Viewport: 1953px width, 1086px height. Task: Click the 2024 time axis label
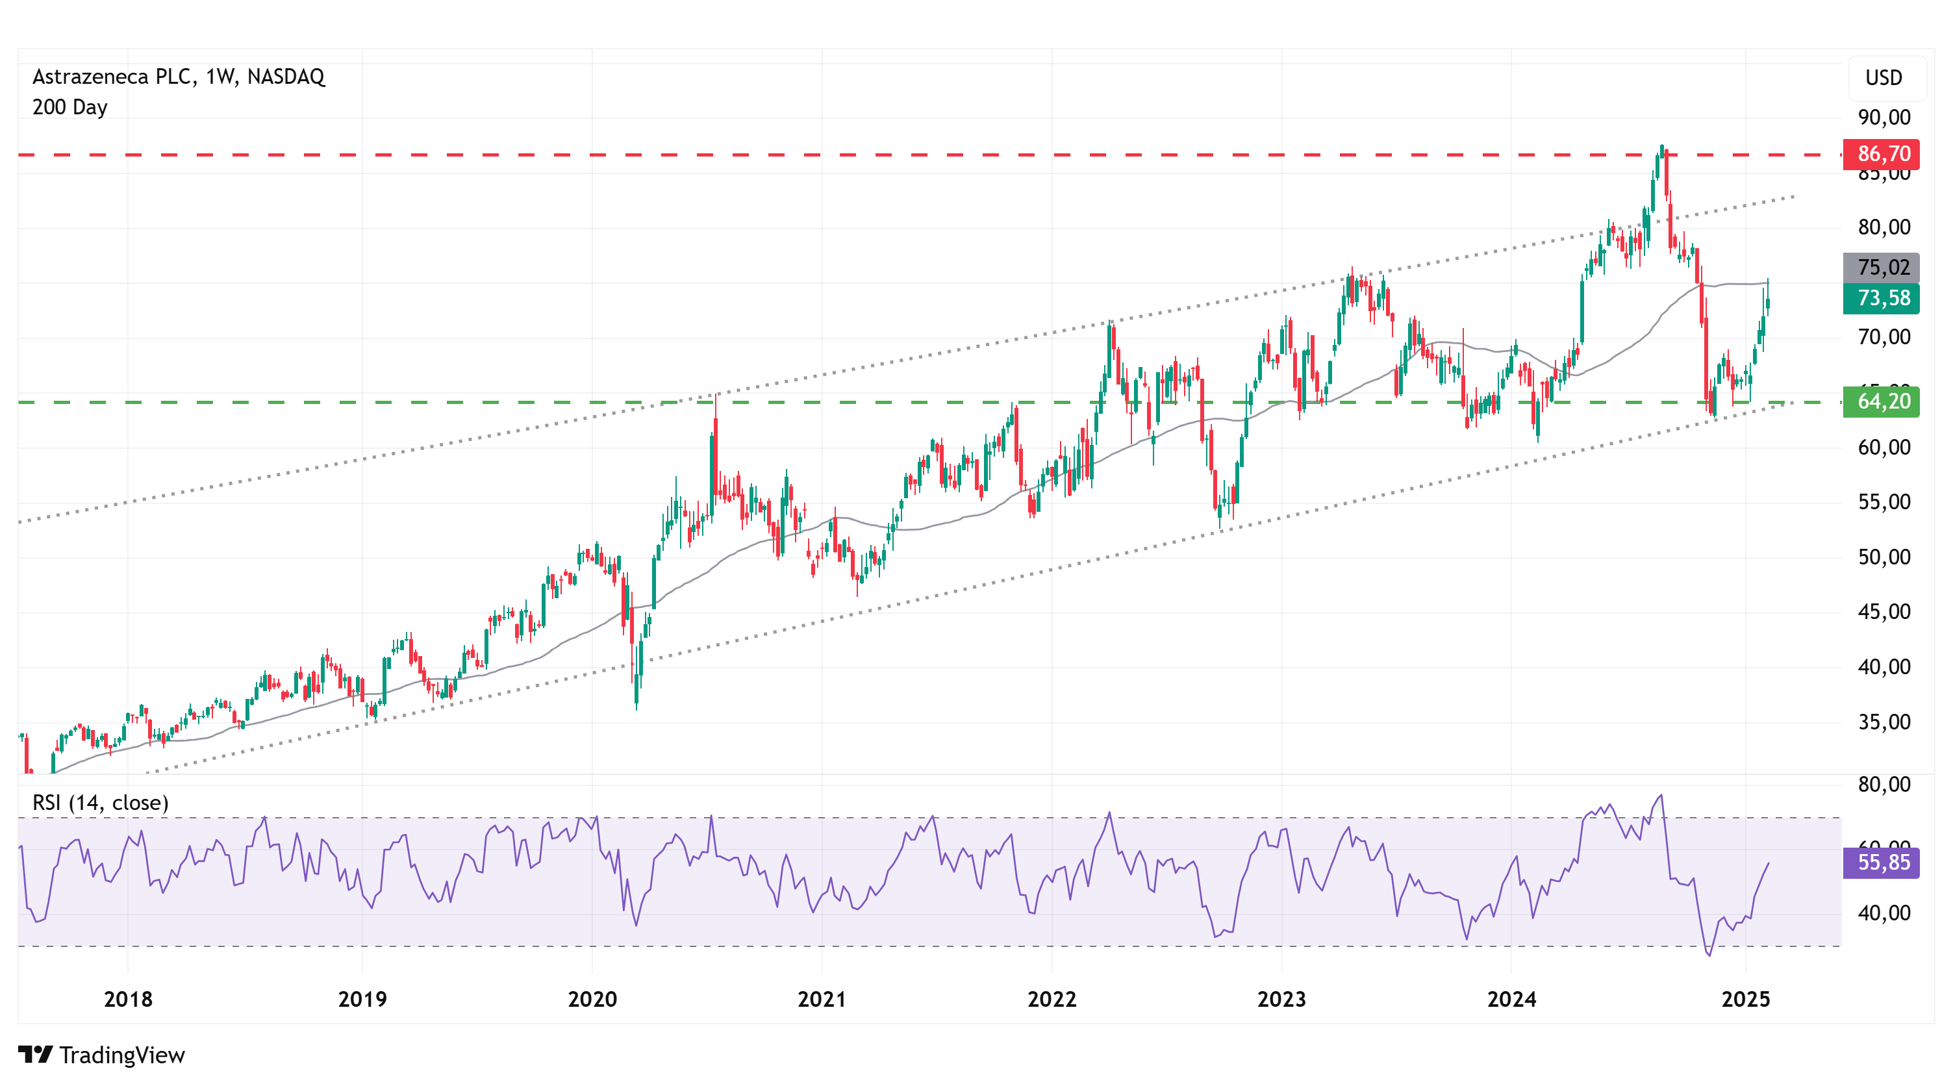(1512, 1000)
